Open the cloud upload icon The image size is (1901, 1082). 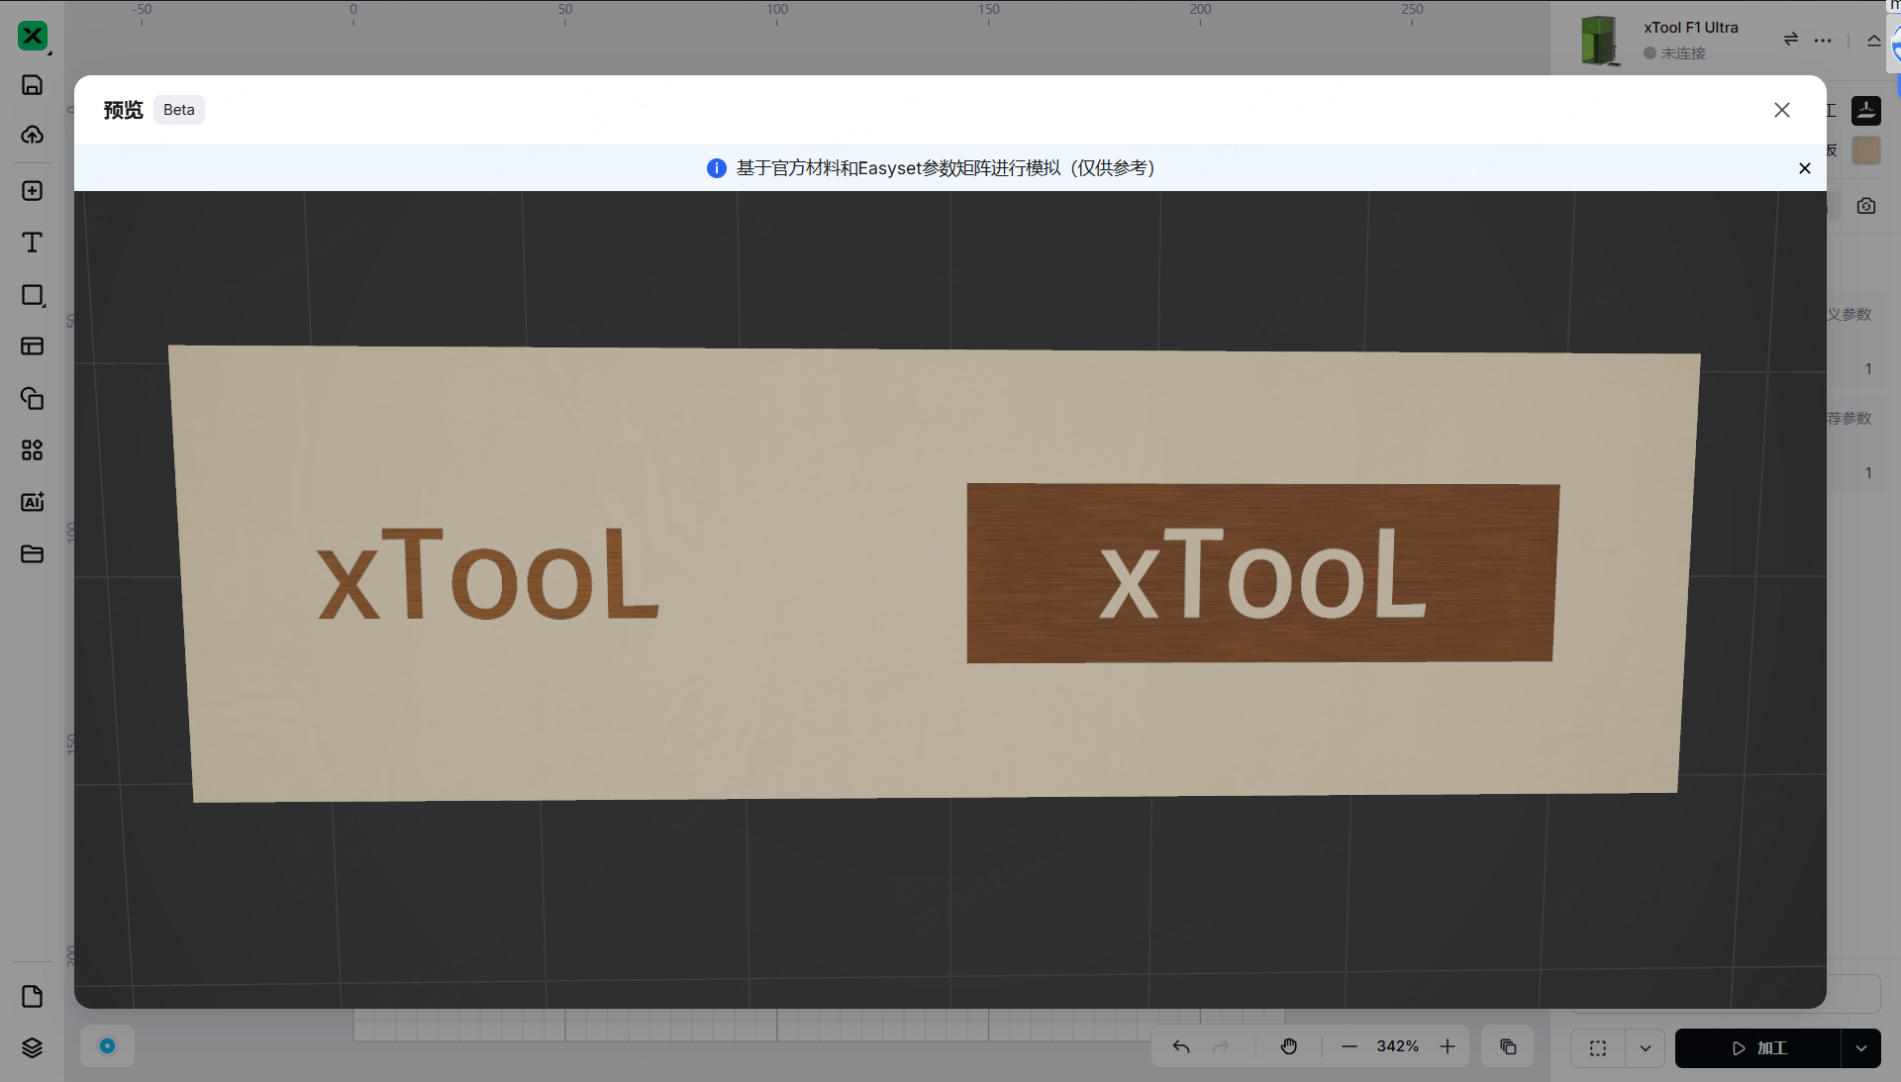pos(32,135)
